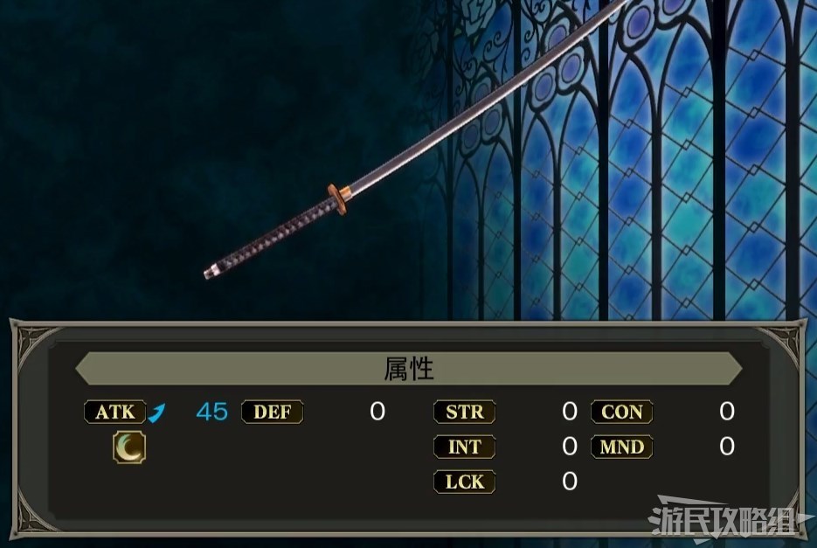
Task: Click the LCK value 0
Action: pos(570,482)
